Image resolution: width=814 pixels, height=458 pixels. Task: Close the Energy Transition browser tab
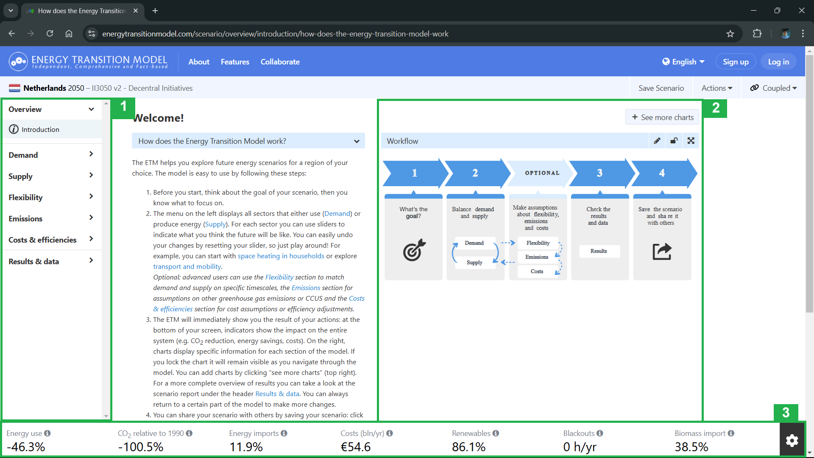[136, 11]
